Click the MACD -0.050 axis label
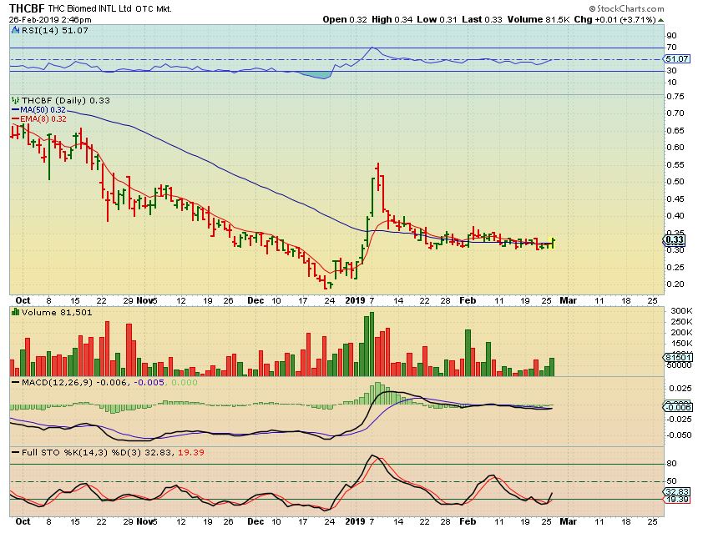The height and width of the screenshot is (533, 703). click(679, 435)
